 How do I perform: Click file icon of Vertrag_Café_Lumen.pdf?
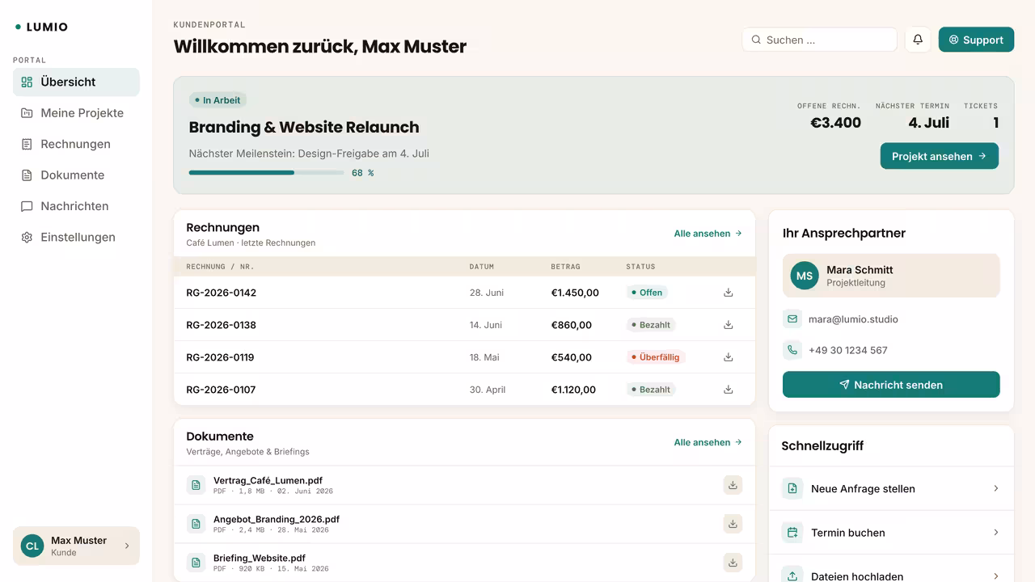click(196, 485)
